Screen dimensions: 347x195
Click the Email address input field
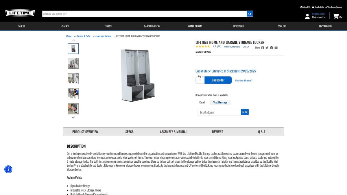(x=219, y=112)
